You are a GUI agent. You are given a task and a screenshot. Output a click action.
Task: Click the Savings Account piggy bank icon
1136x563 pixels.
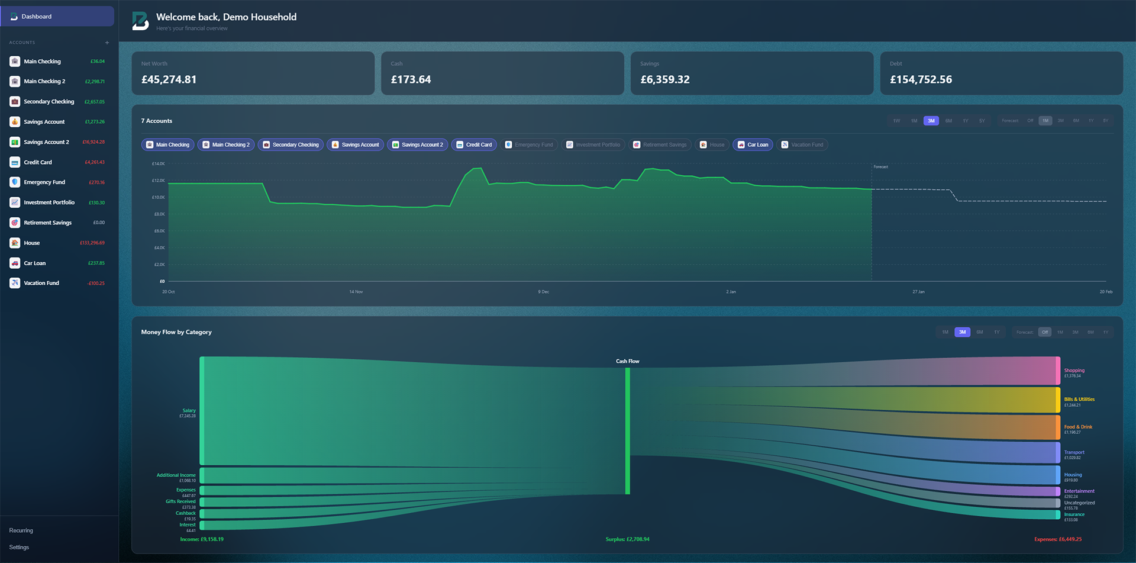tap(14, 121)
